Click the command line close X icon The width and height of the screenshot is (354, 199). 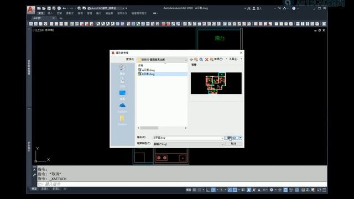[34, 170]
